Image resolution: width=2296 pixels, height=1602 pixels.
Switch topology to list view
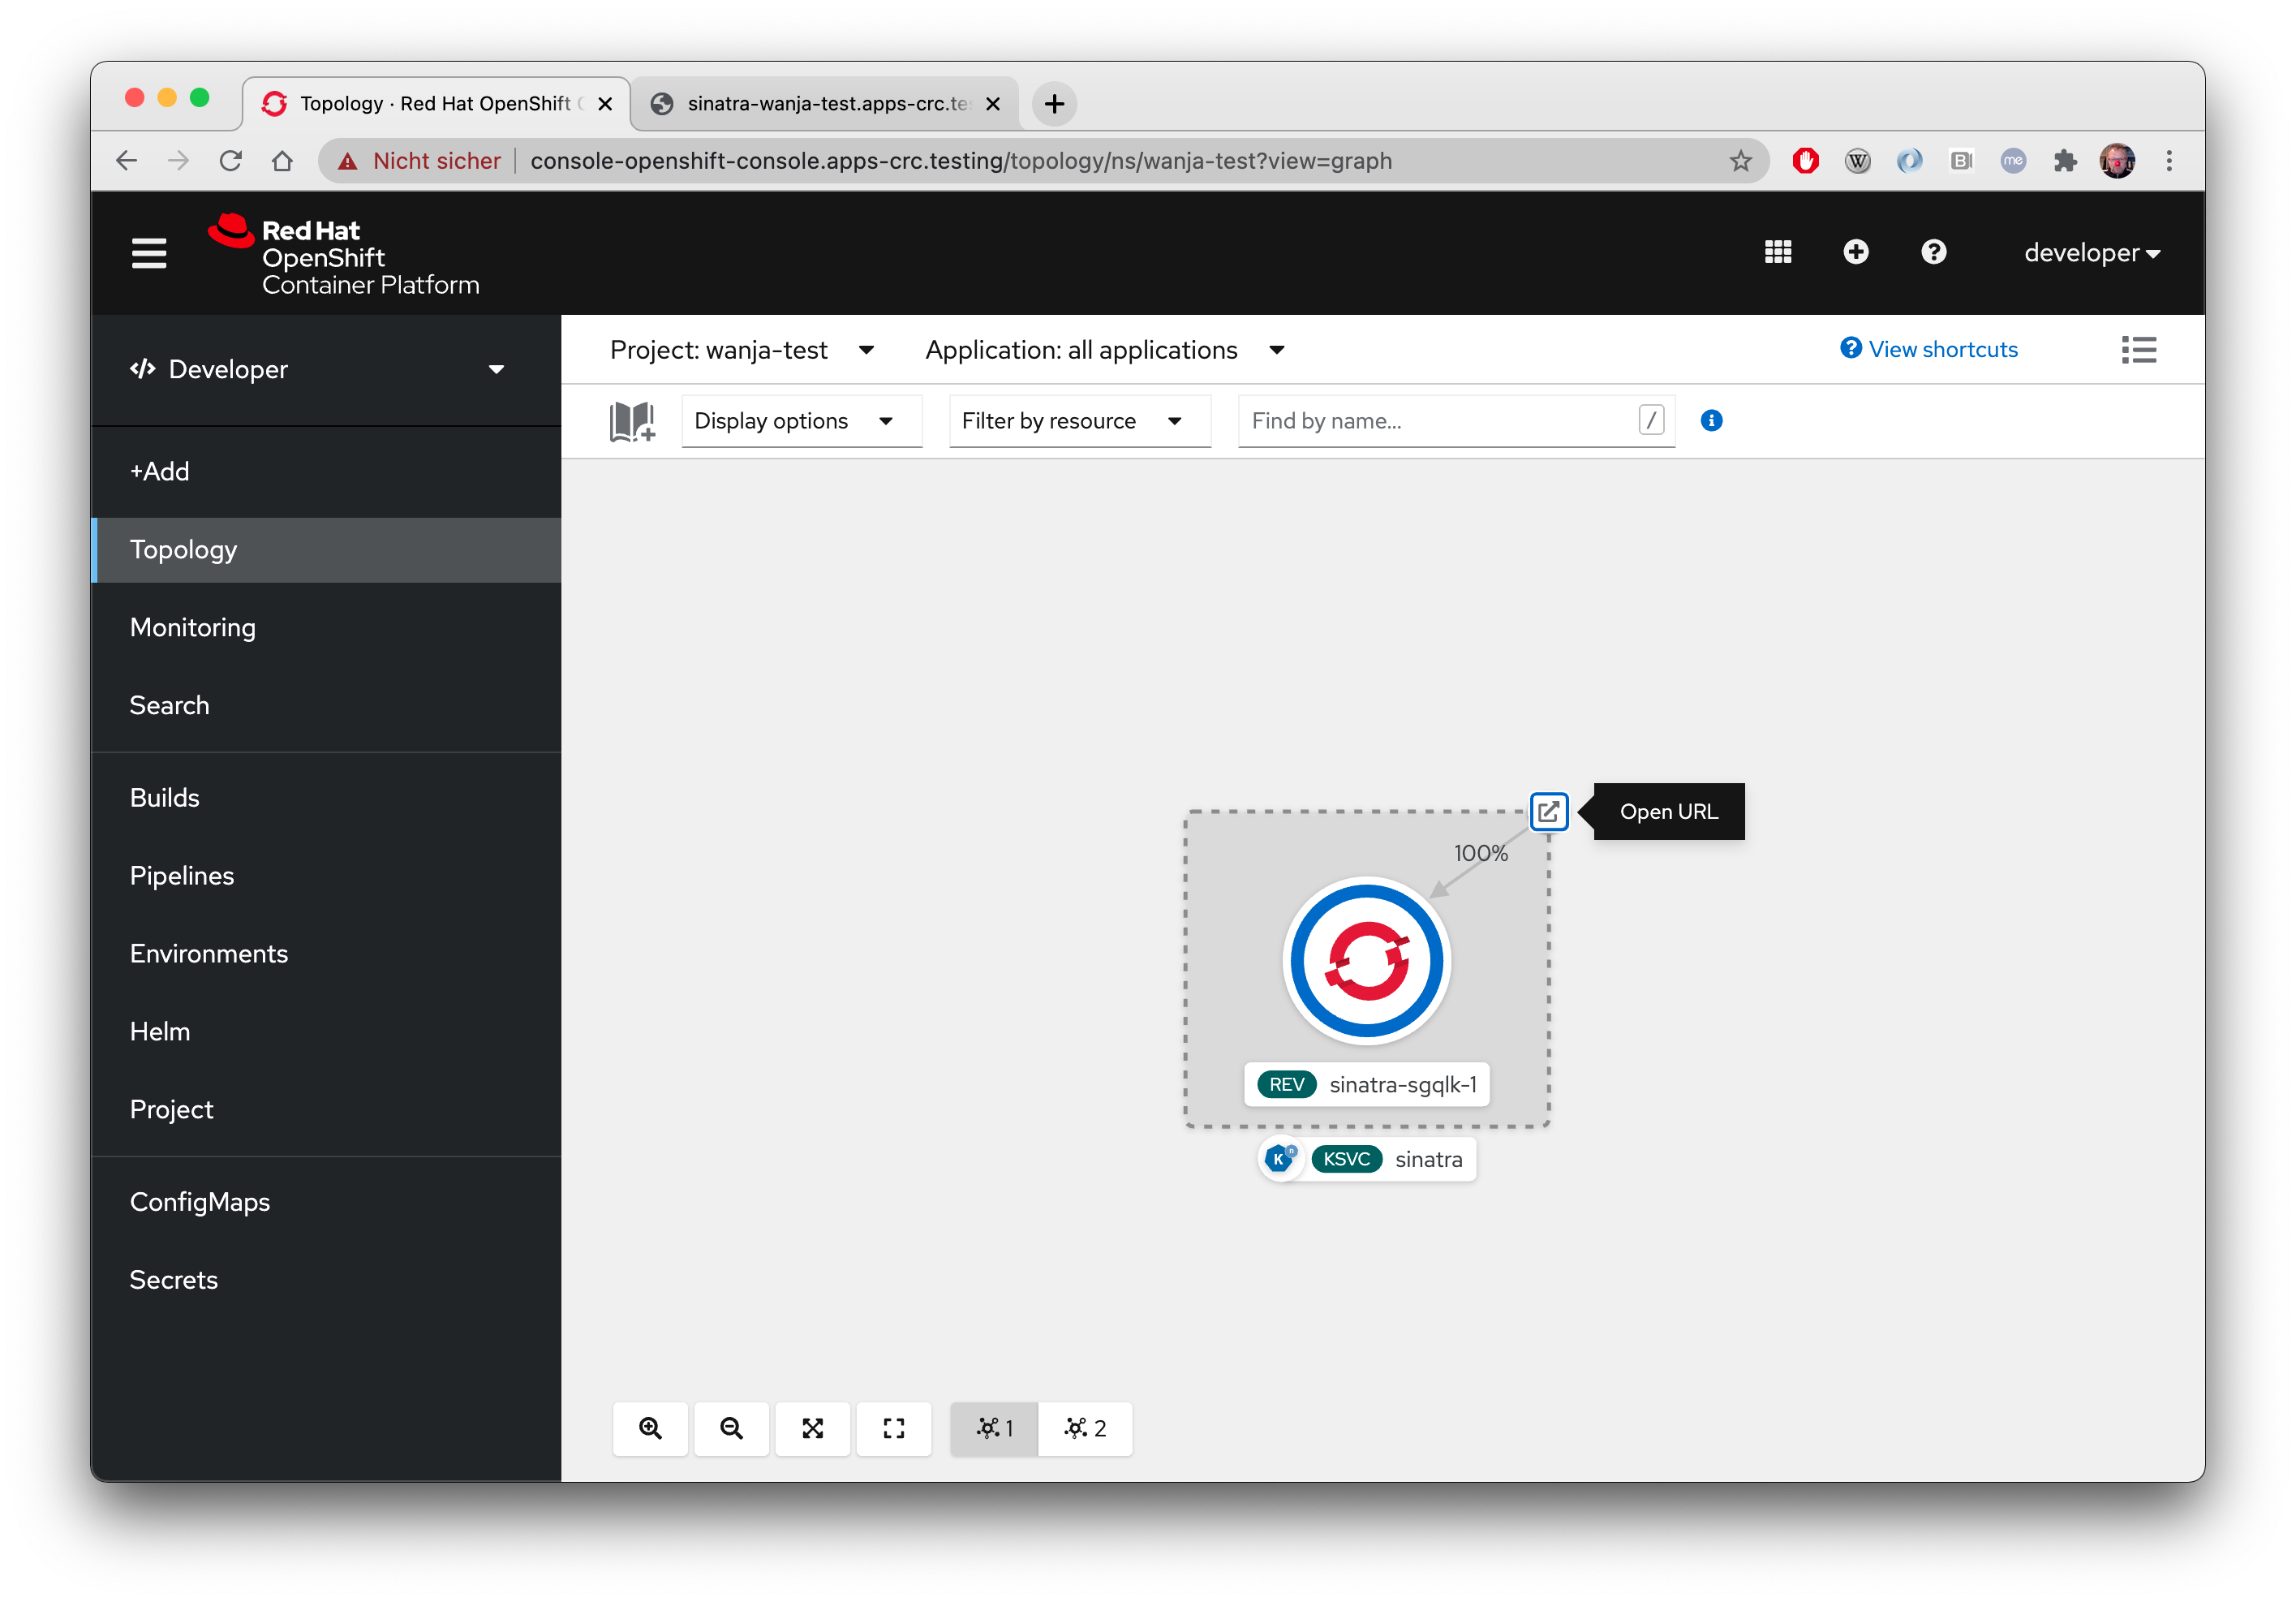click(2139, 349)
